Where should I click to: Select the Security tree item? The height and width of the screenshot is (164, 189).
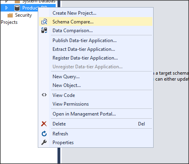coord(23,15)
